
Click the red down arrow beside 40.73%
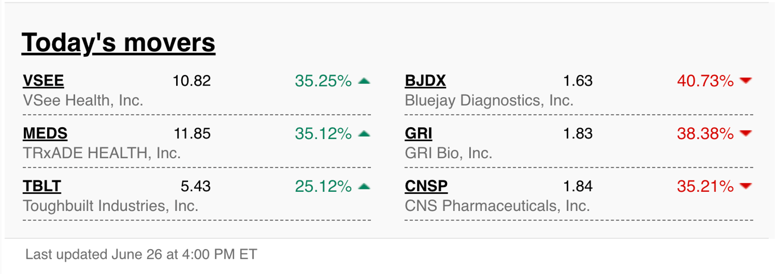click(x=746, y=81)
